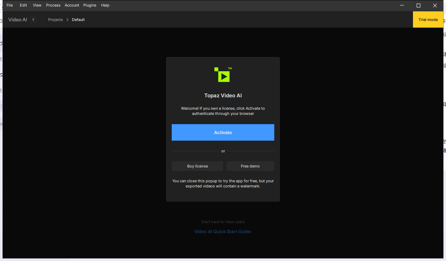Image resolution: width=446 pixels, height=261 pixels.
Task: Click the version 5 badge
Action: [33, 20]
